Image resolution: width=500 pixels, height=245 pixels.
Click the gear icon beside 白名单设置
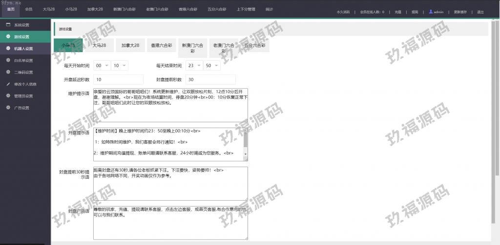coord(8,60)
